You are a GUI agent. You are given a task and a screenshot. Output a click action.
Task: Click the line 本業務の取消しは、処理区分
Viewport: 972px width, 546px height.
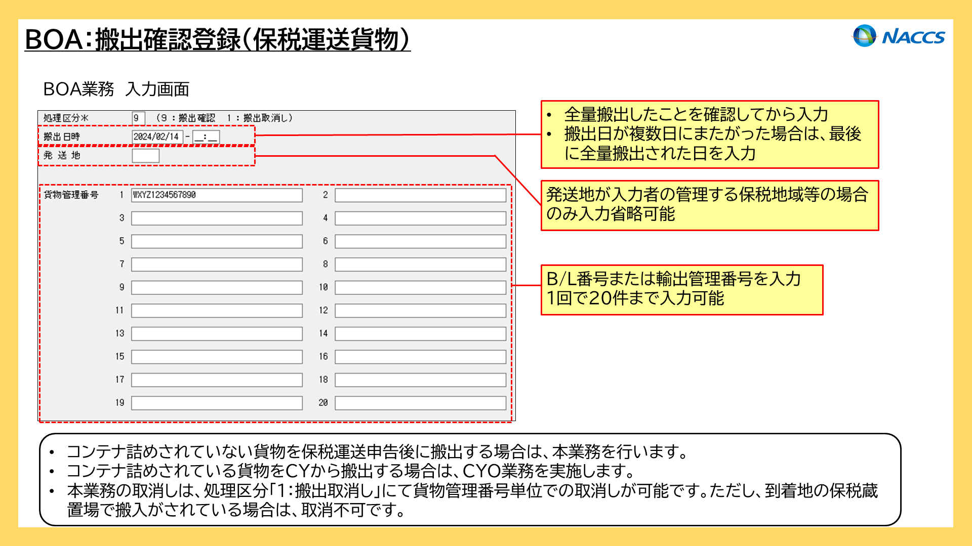472,500
